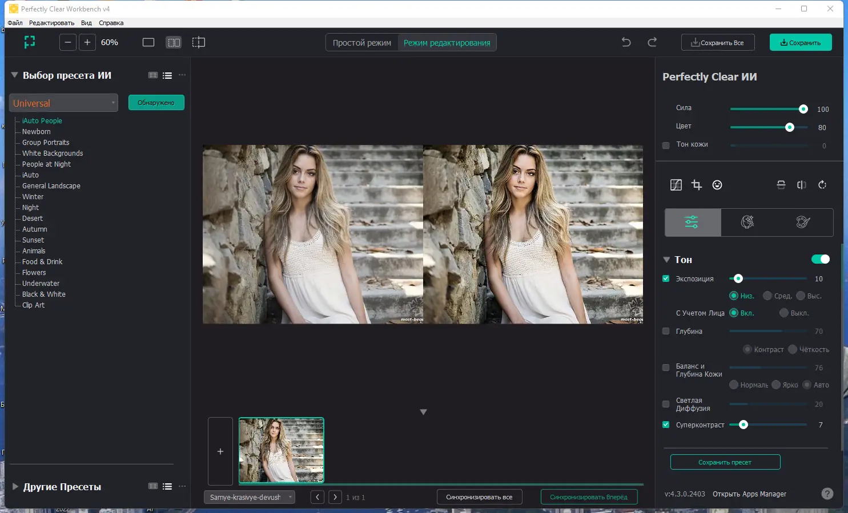Image resolution: width=848 pixels, height=513 pixels.
Task: Open the Samye-krasivye-devush file dropdown
Action: (x=250, y=497)
